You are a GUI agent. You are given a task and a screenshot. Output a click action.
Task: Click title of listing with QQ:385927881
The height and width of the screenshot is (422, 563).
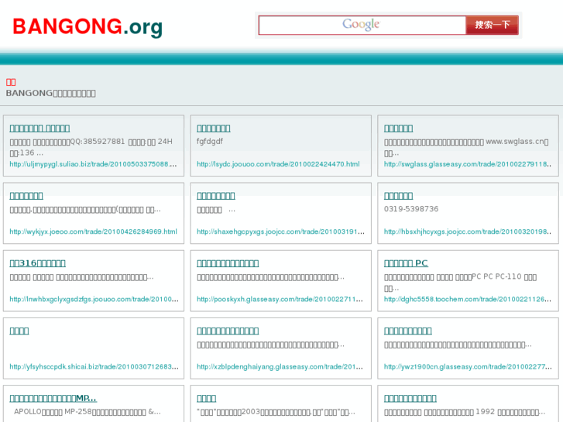pyautogui.click(x=39, y=129)
